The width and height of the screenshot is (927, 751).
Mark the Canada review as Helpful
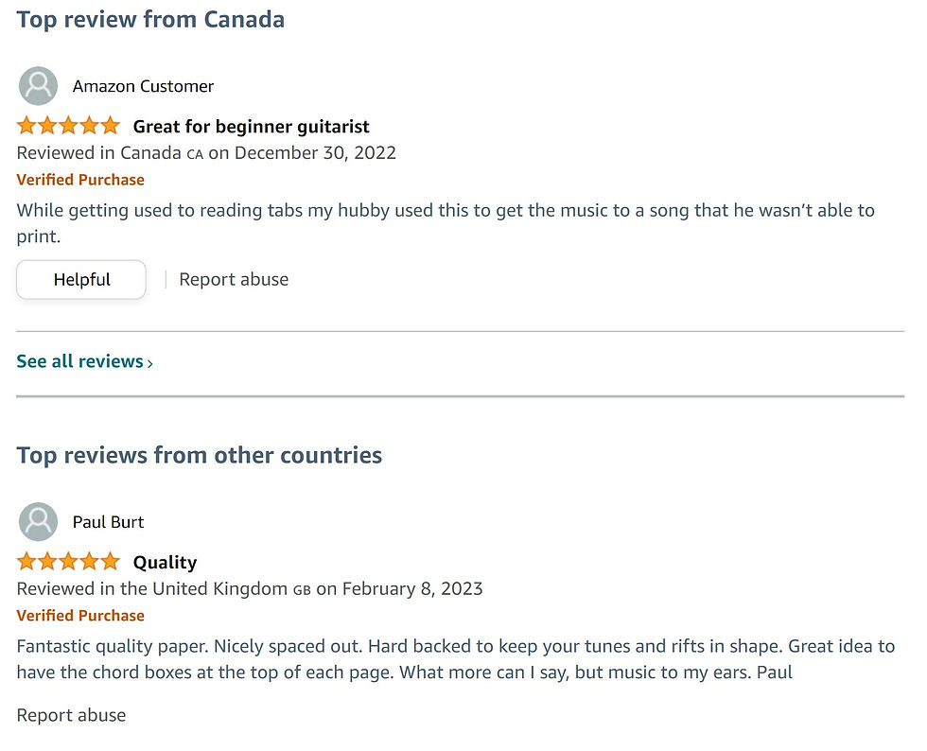81,279
